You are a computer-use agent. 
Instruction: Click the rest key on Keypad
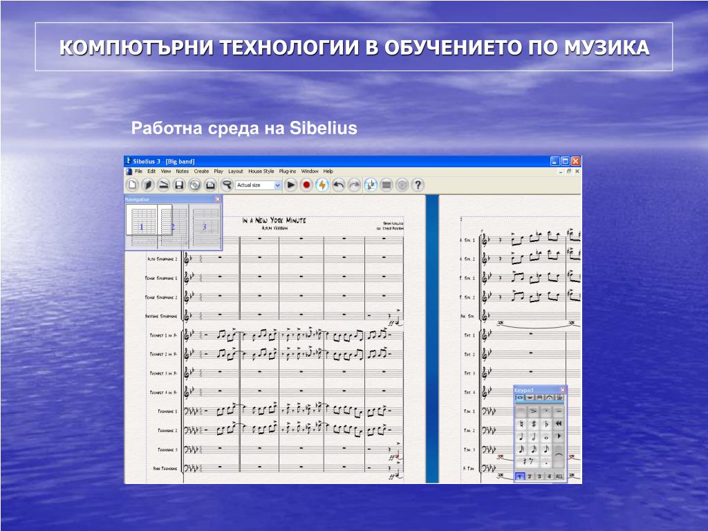(527, 461)
